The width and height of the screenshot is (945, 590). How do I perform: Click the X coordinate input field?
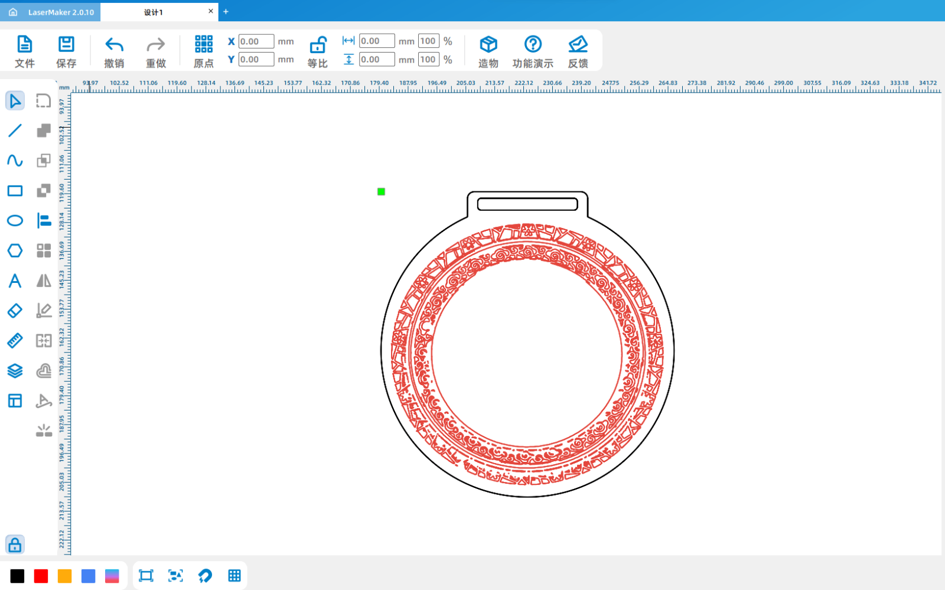click(256, 41)
